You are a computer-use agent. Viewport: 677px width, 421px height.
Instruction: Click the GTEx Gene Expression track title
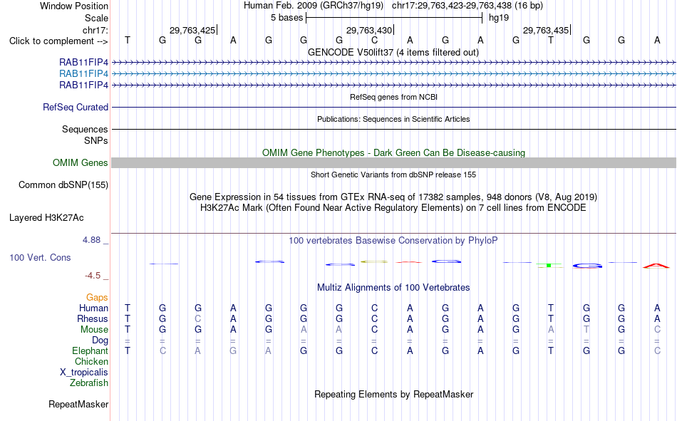[393, 197]
